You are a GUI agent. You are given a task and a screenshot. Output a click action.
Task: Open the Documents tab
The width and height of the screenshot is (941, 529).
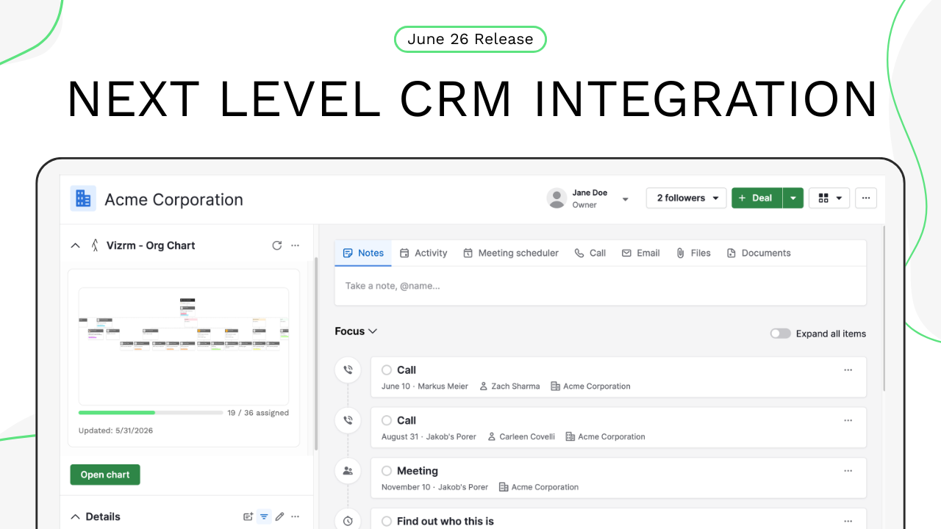coord(759,253)
